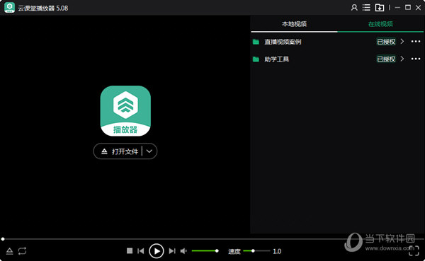The height and width of the screenshot is (261, 425).
Task: Click the 1.0 speed value
Action: 277,251
